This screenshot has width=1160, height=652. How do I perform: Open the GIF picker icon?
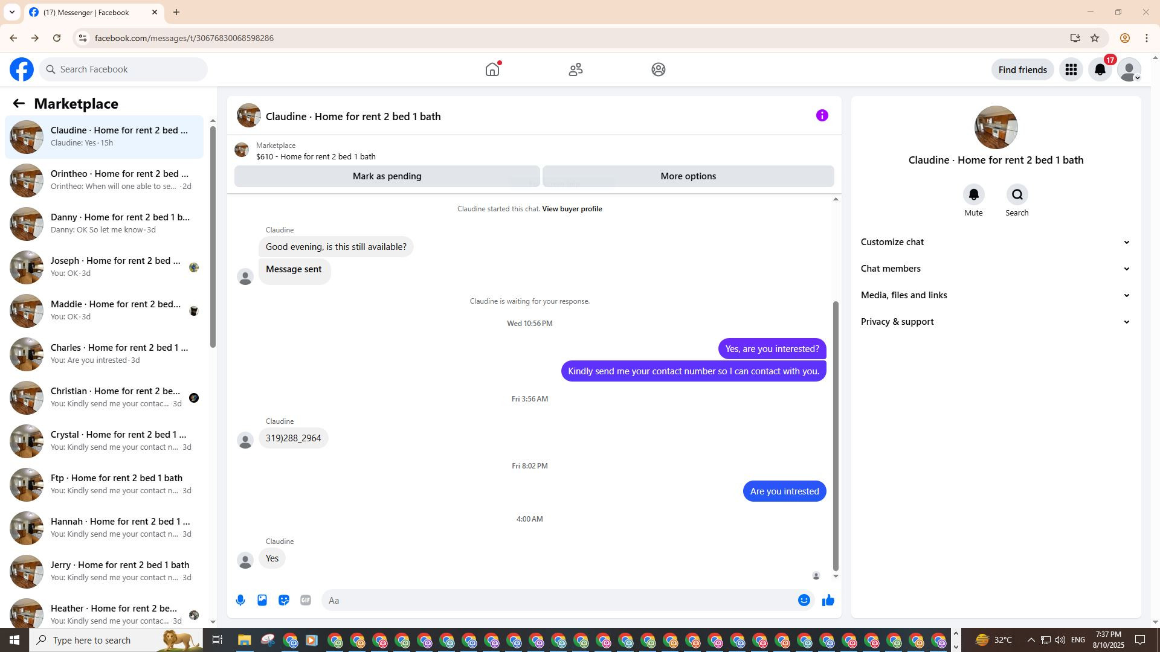pos(306,600)
